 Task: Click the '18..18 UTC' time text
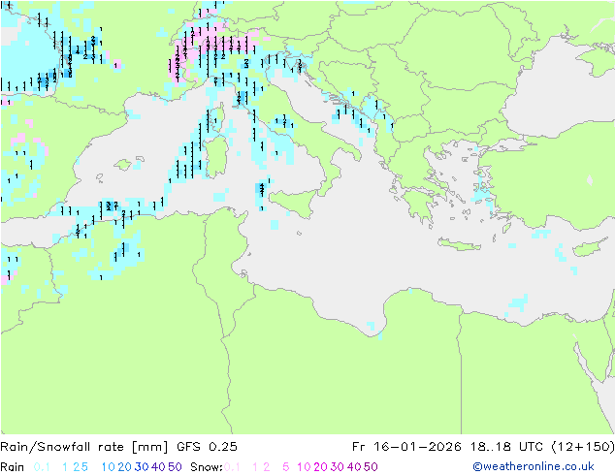click(x=505, y=447)
